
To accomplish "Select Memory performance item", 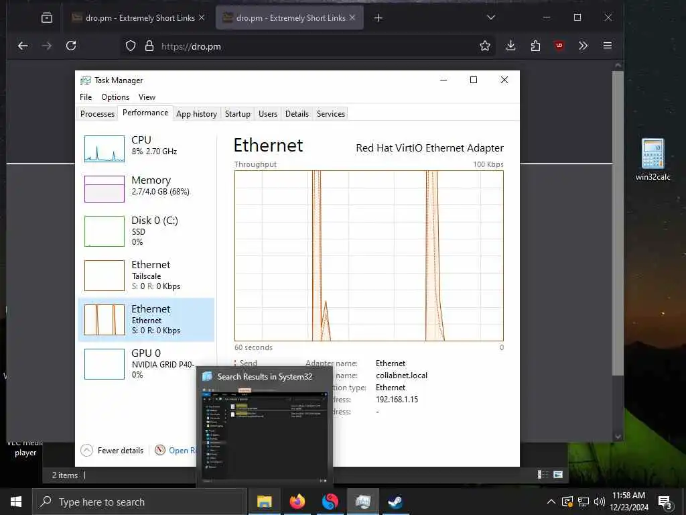I will pyautogui.click(x=146, y=188).
